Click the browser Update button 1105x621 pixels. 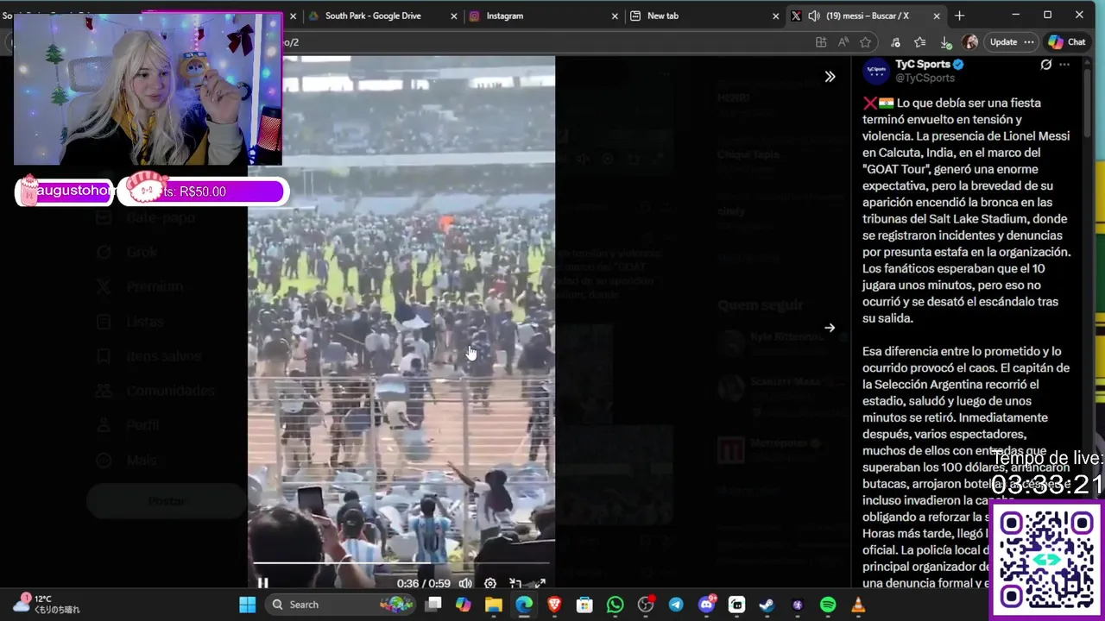(x=1003, y=42)
